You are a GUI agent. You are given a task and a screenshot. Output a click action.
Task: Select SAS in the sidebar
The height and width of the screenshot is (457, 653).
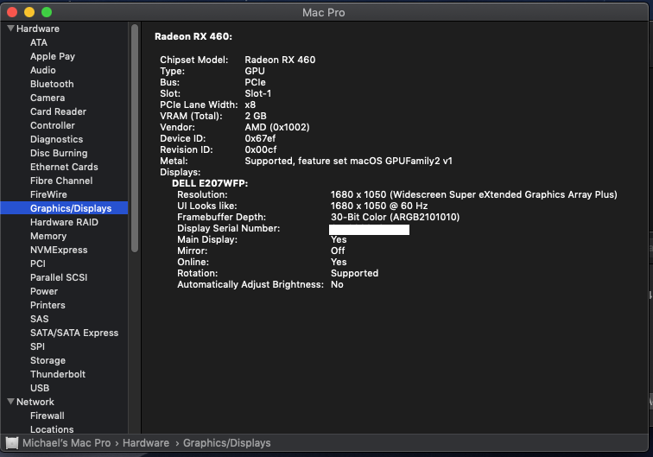(x=40, y=319)
